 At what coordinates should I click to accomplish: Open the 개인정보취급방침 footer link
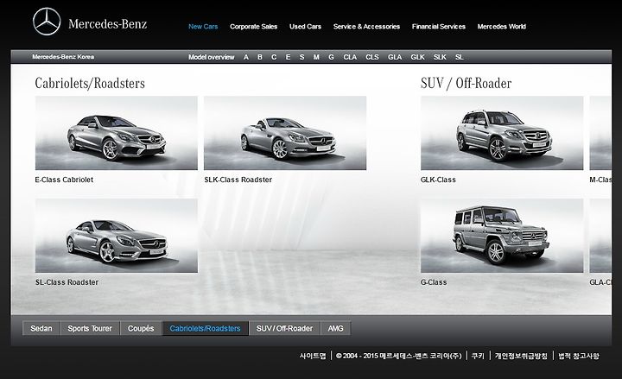521,356
